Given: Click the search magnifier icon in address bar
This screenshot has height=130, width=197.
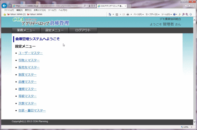Looking at the screenshot, I should coord(85,6).
